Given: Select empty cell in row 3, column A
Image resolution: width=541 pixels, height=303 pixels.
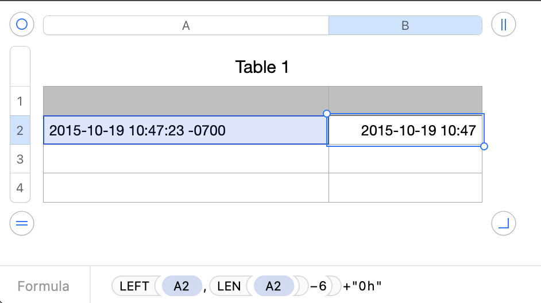Looking at the screenshot, I should point(186,159).
